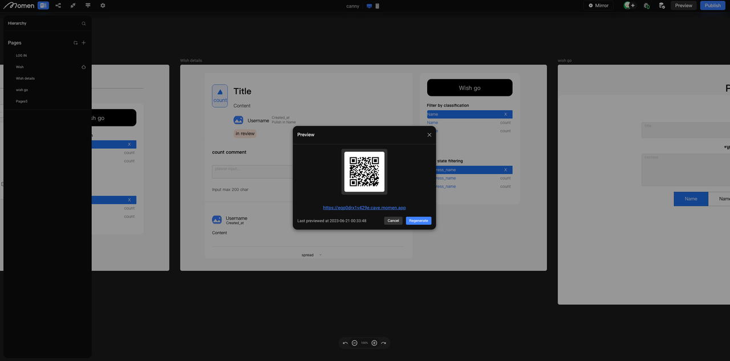Zoom out with the minus icon
Viewport: 730px width, 361px height.
(x=354, y=343)
